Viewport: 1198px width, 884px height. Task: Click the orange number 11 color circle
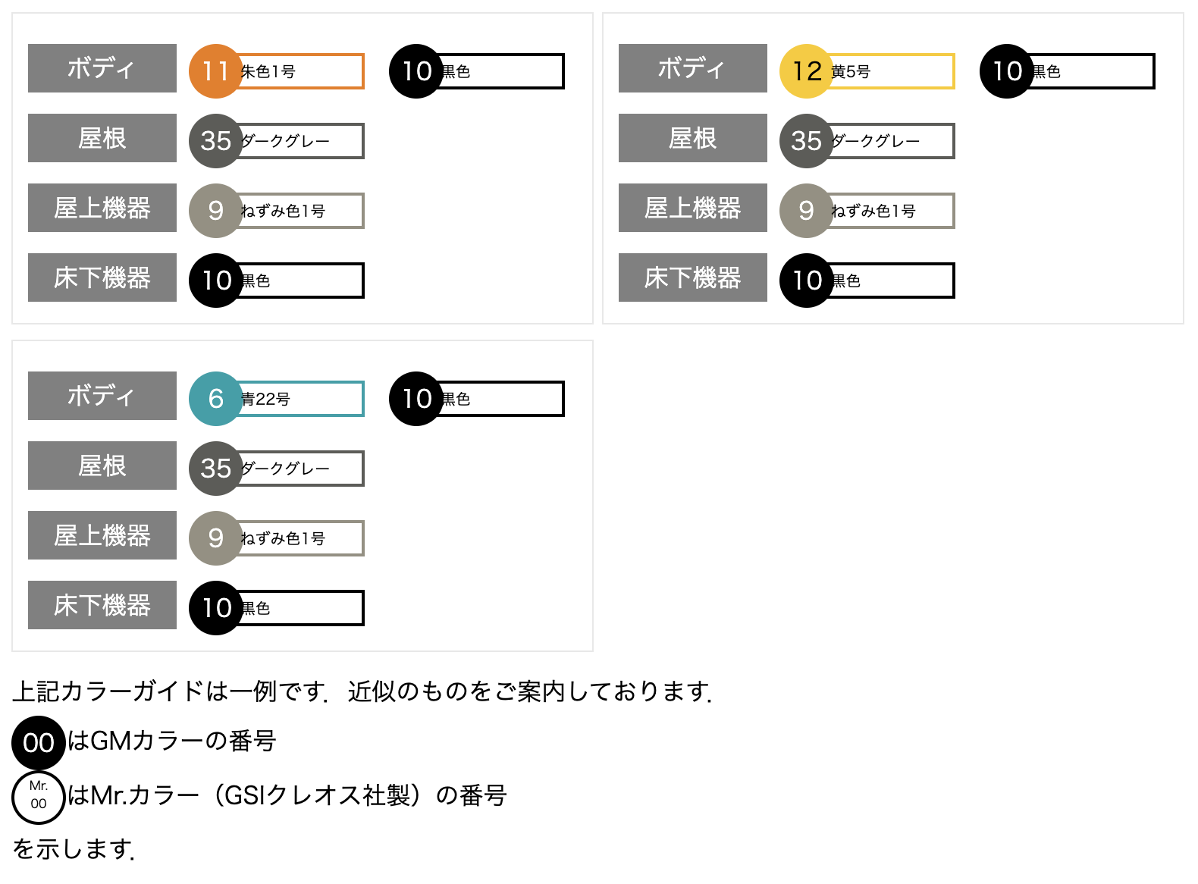pos(216,71)
